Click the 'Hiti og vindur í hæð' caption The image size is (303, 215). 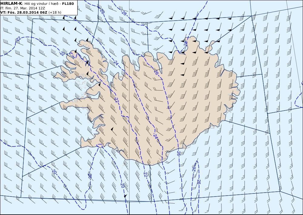[x=41, y=4]
